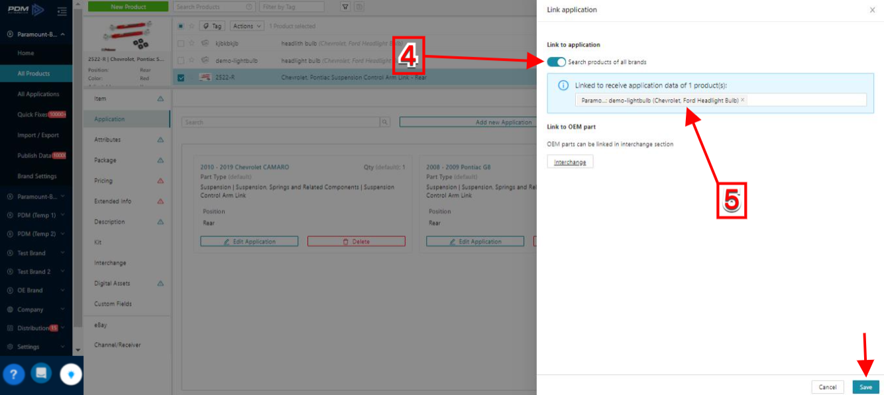
Task: Click the info icon in linked-products notice
Action: pos(563,85)
